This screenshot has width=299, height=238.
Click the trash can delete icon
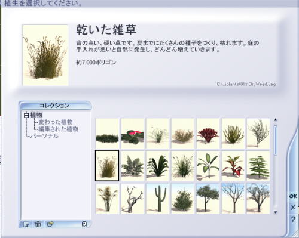(38, 224)
